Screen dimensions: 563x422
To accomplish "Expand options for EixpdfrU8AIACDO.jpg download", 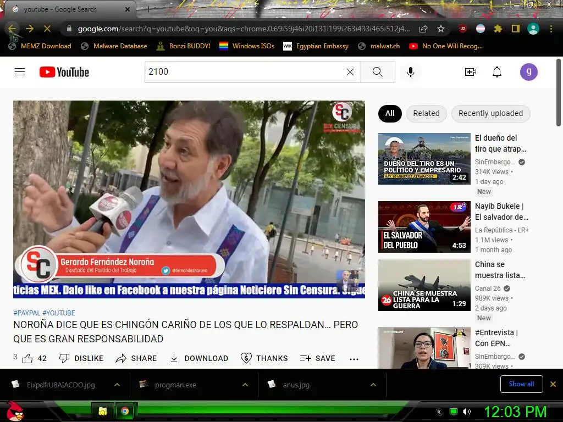I will tap(117, 385).
